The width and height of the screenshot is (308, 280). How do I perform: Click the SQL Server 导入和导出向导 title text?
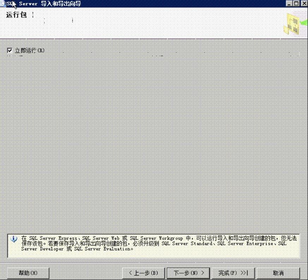pos(44,4)
